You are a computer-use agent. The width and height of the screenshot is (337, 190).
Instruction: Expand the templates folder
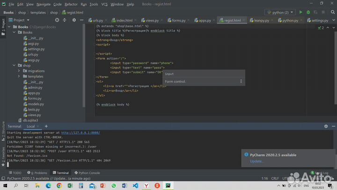tap(19, 76)
